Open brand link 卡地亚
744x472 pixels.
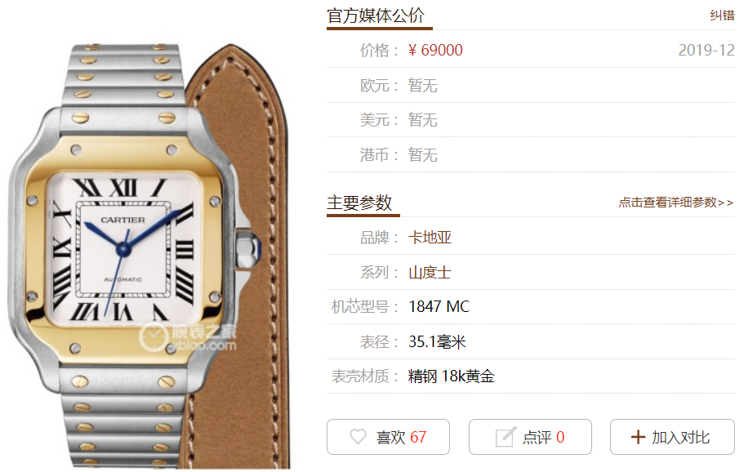coord(430,237)
